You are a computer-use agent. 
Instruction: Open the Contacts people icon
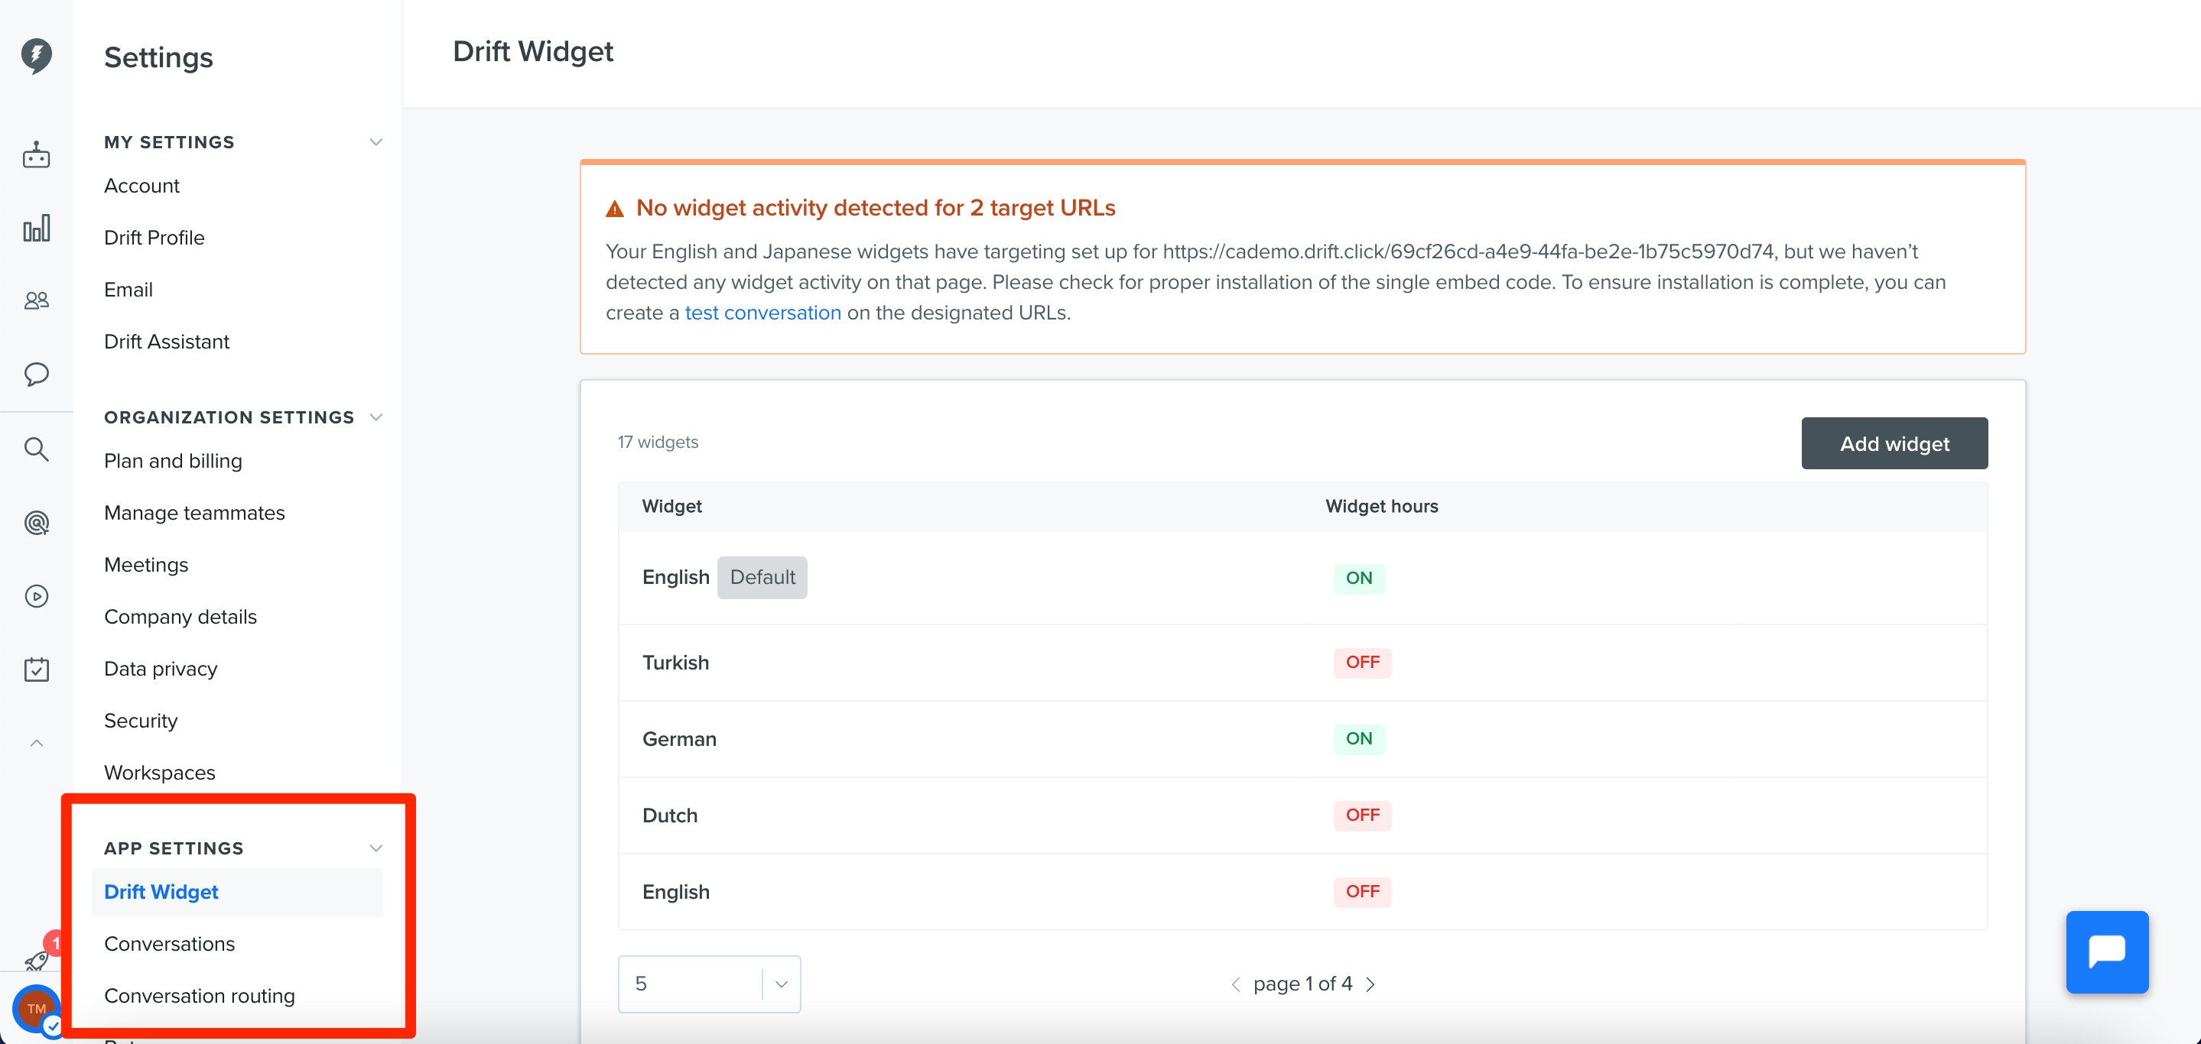(x=36, y=300)
